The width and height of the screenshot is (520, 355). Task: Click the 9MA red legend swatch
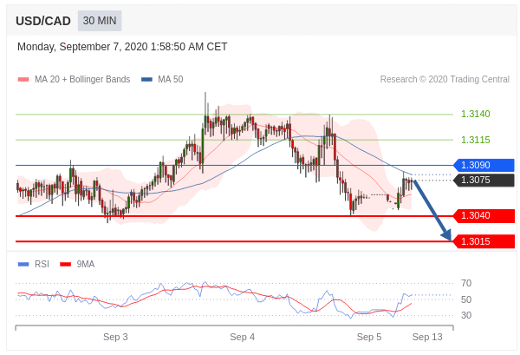(x=65, y=265)
